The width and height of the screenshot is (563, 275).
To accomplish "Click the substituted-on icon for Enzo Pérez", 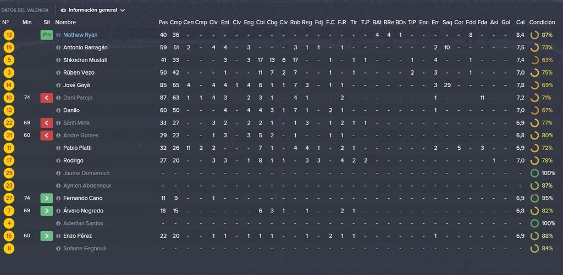I will 47,236.
